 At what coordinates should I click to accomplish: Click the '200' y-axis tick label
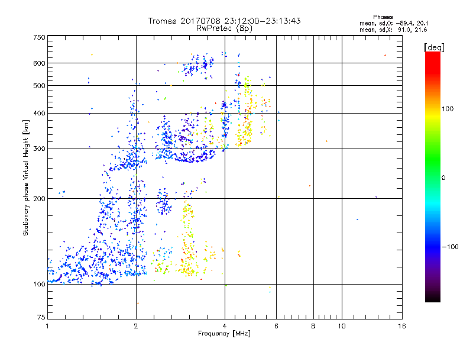39,199
